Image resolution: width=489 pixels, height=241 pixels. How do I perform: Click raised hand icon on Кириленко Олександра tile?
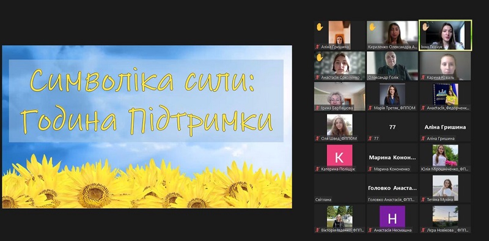(x=372, y=27)
